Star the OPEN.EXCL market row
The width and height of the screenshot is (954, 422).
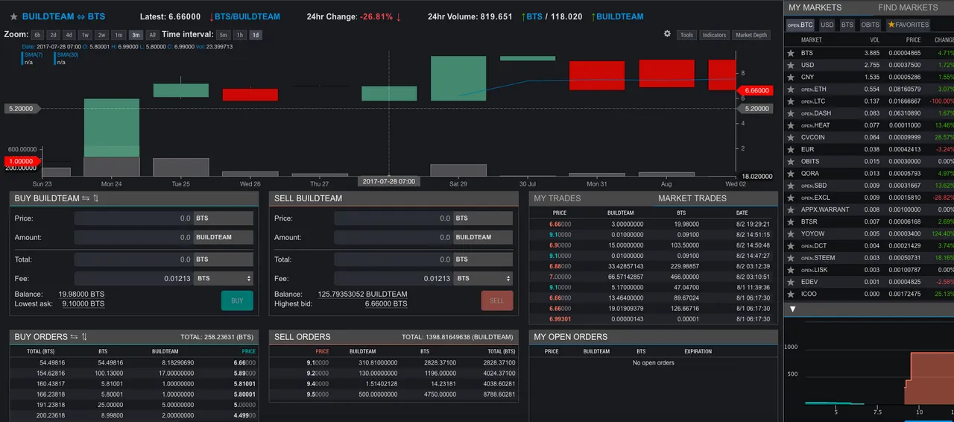pyautogui.click(x=791, y=198)
